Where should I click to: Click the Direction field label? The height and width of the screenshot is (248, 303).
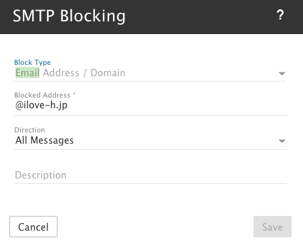click(29, 130)
